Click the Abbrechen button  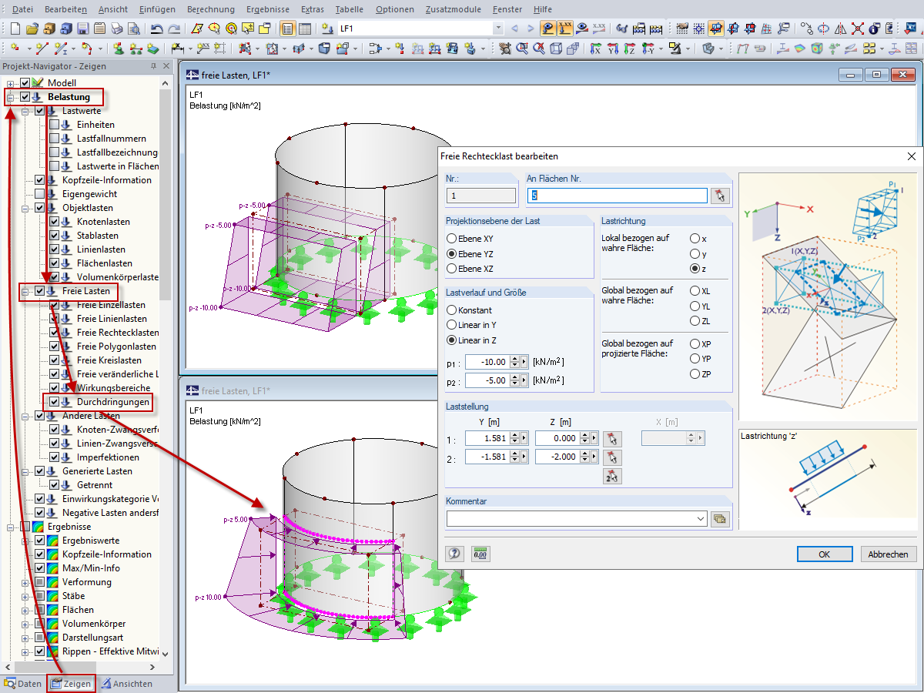(889, 554)
